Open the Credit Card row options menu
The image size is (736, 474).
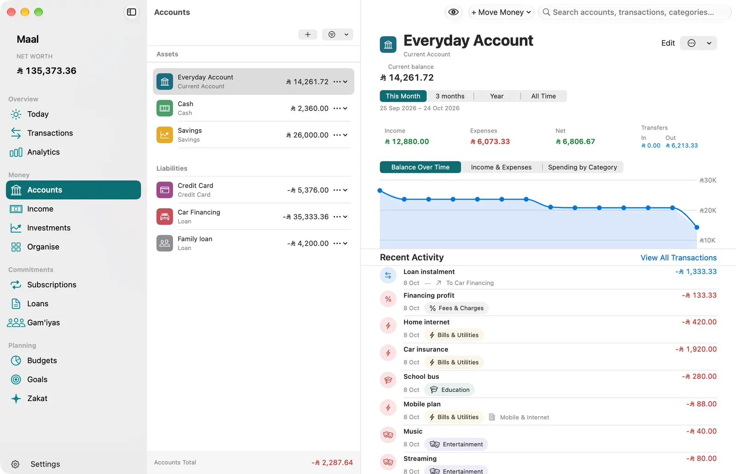pos(340,190)
